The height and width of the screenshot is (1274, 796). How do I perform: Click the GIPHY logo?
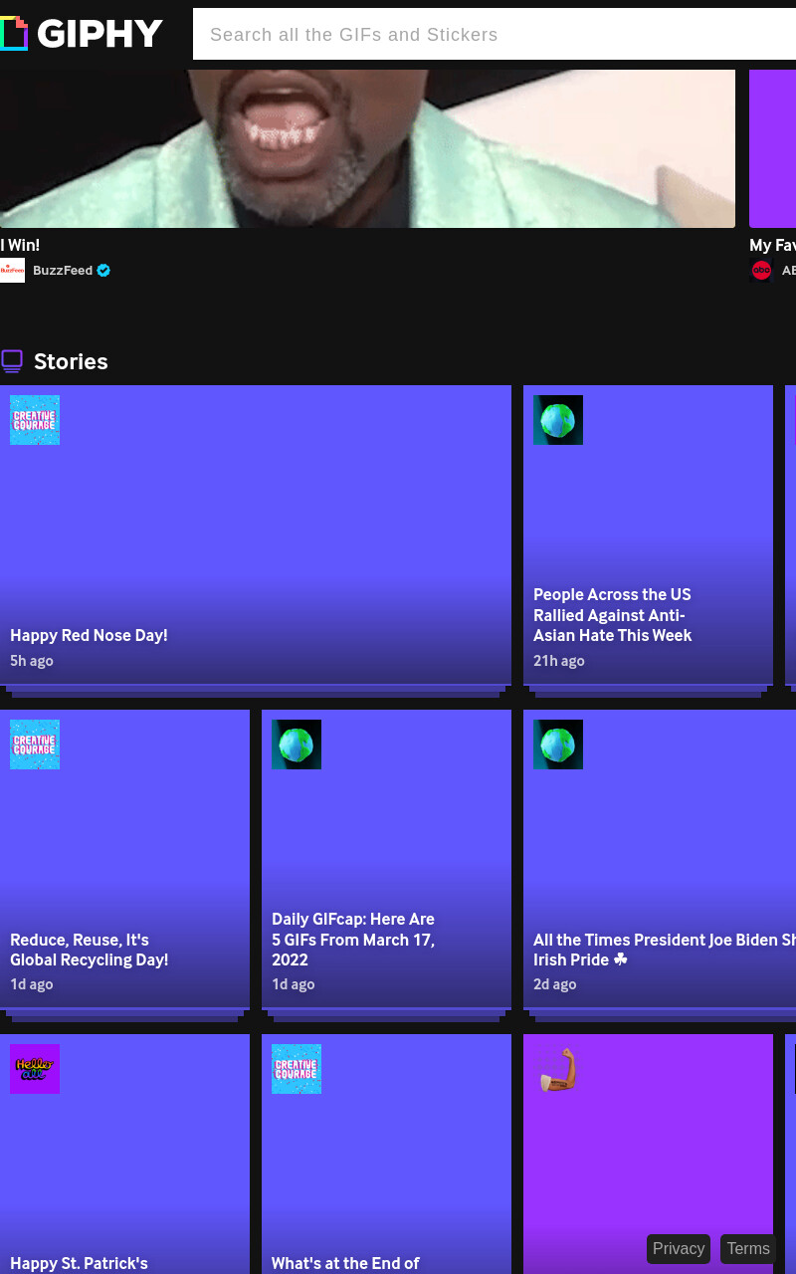coord(82,34)
